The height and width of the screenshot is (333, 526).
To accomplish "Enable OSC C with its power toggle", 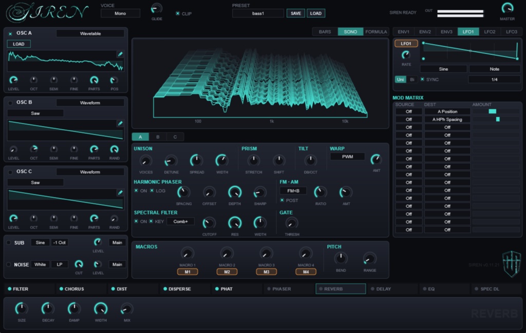I will [x=10, y=172].
